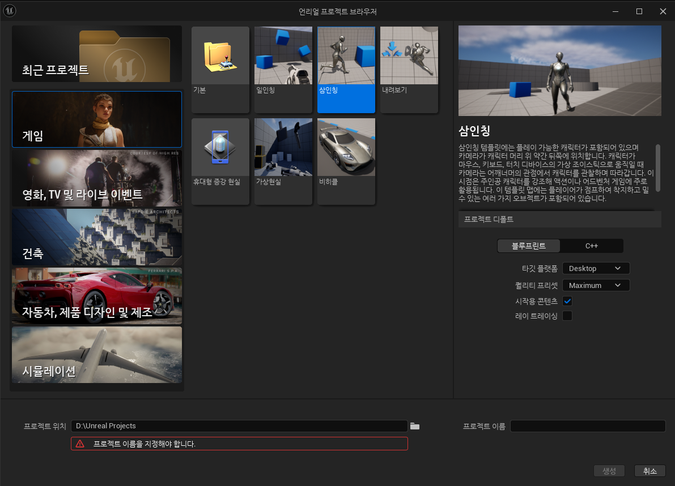Image resolution: width=675 pixels, height=486 pixels.
Task: Select the 내려보기 top-down template
Action: (409, 70)
